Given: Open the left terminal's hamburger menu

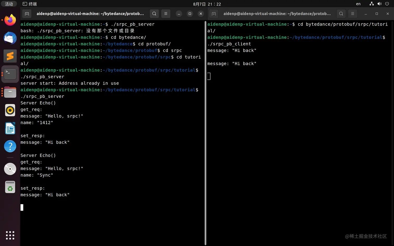Looking at the screenshot, I should (x=166, y=14).
